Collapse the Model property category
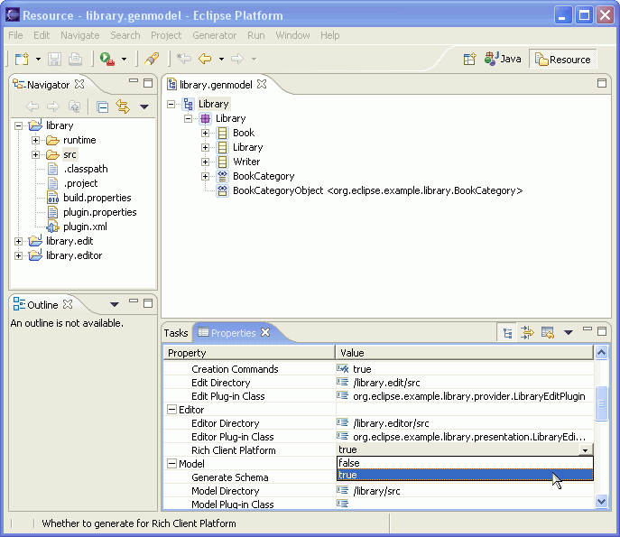This screenshot has height=537, width=620. pyautogui.click(x=171, y=464)
